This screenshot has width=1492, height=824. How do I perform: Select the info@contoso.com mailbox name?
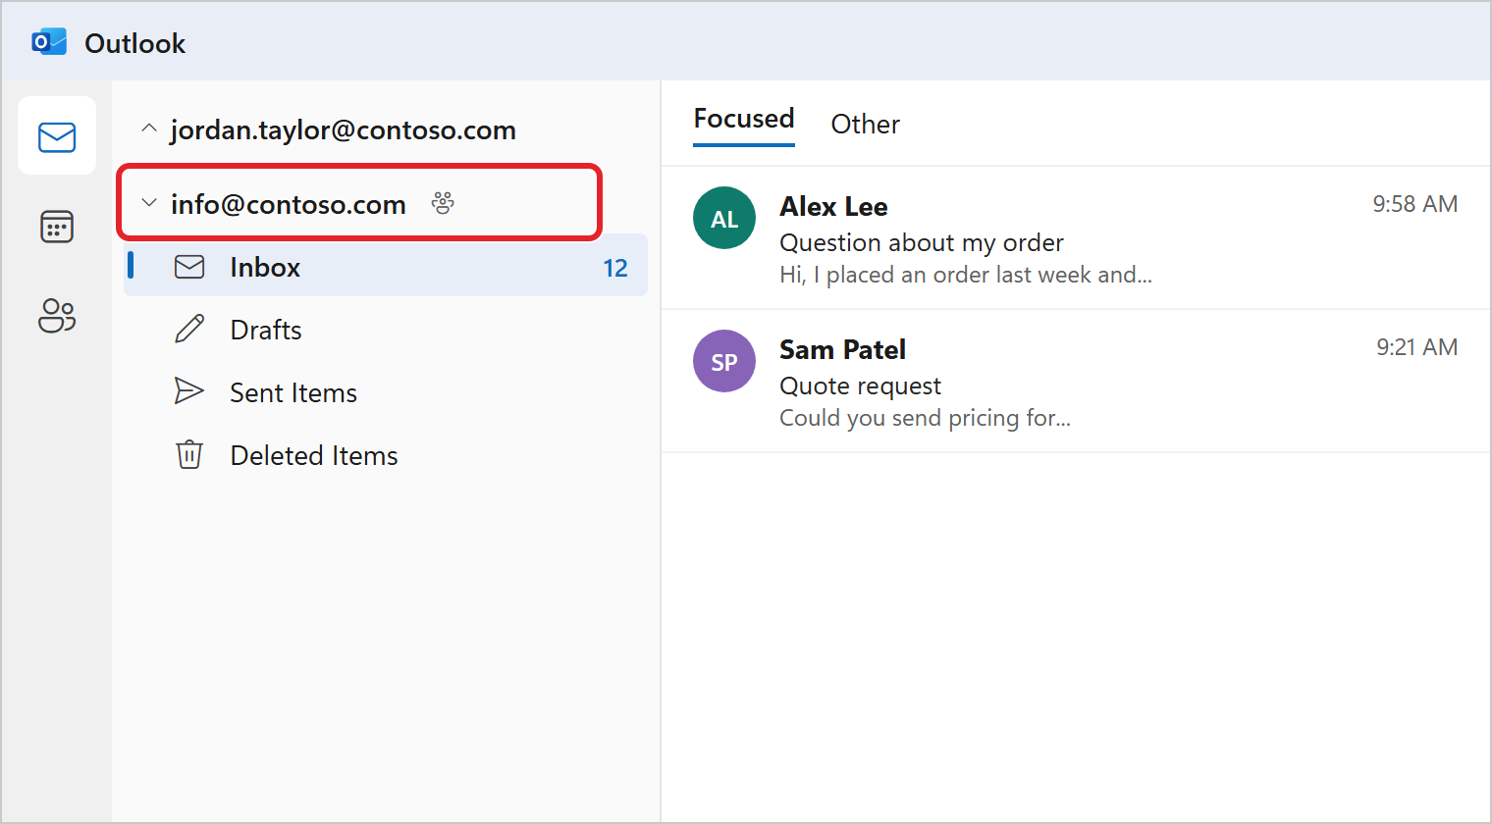[289, 205]
